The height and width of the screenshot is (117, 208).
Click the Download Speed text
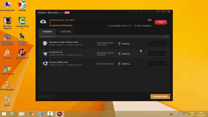click(61, 20)
